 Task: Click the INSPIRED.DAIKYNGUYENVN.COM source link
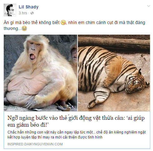pyautogui.click(x=35, y=144)
